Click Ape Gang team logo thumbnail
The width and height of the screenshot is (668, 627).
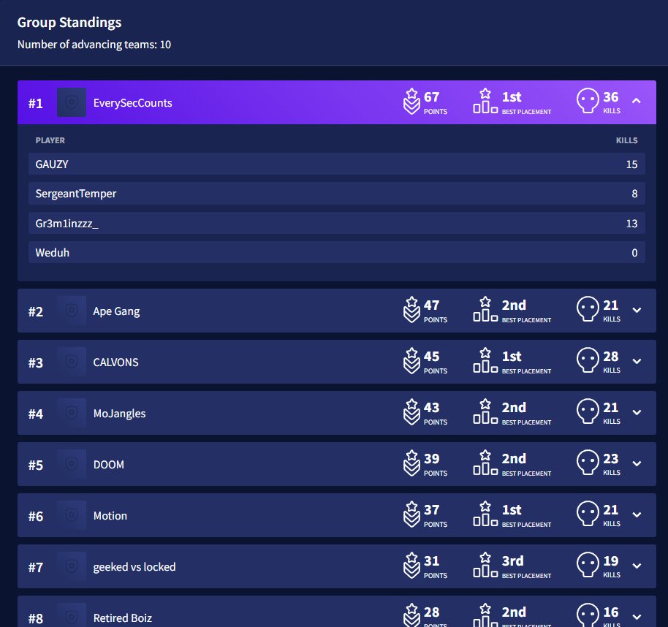click(72, 311)
